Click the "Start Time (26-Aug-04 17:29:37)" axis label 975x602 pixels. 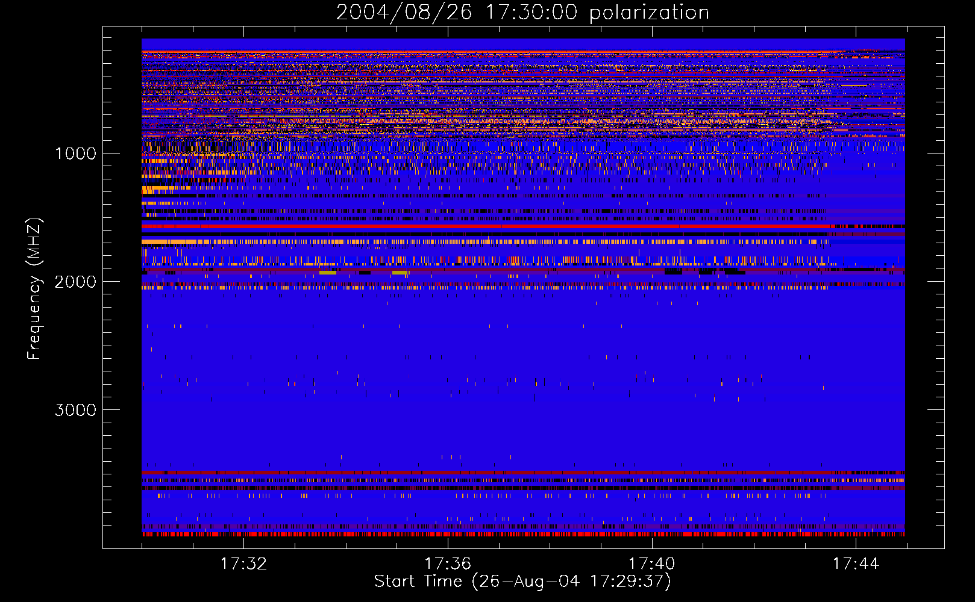522,582
